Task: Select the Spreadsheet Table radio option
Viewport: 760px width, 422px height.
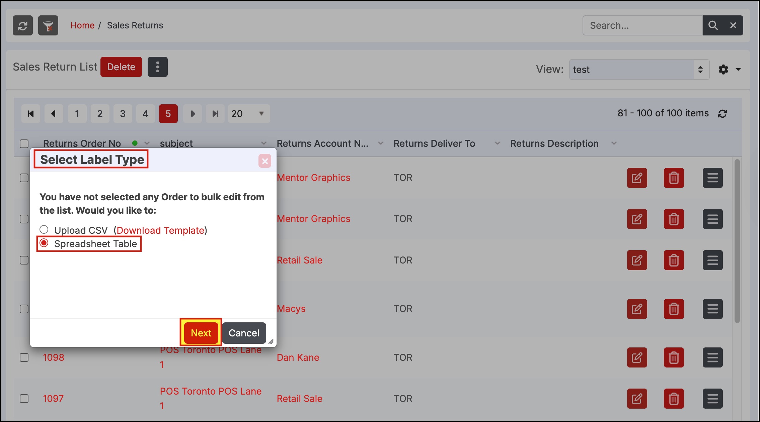Action: (44, 243)
